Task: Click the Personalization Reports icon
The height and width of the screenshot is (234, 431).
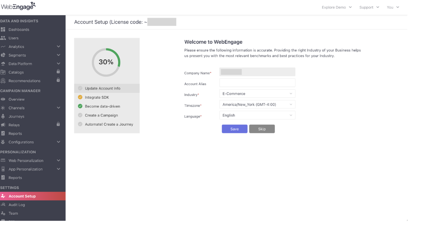Action: tap(3, 177)
